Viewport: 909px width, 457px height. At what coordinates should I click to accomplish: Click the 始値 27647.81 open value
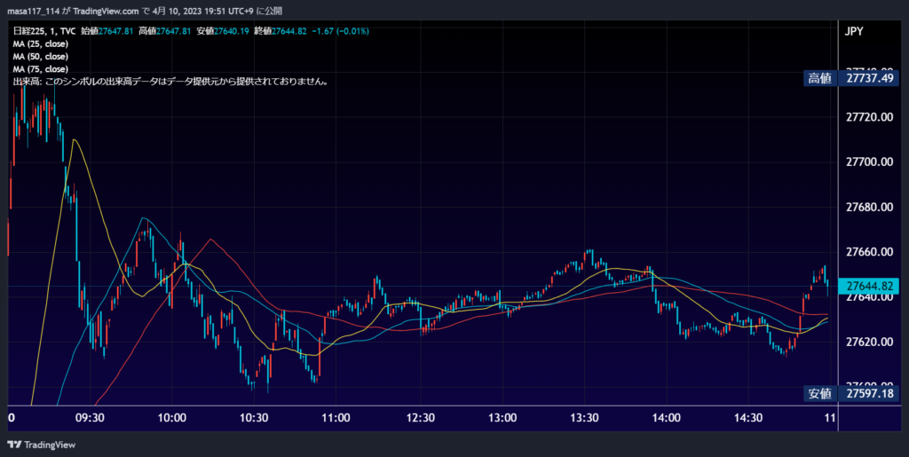[107, 31]
